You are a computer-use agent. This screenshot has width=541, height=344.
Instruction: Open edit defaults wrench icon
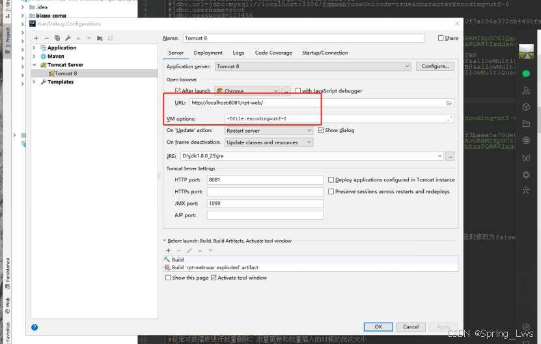68,38
